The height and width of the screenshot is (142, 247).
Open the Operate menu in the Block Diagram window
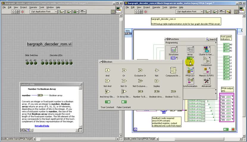click(x=156, y=7)
